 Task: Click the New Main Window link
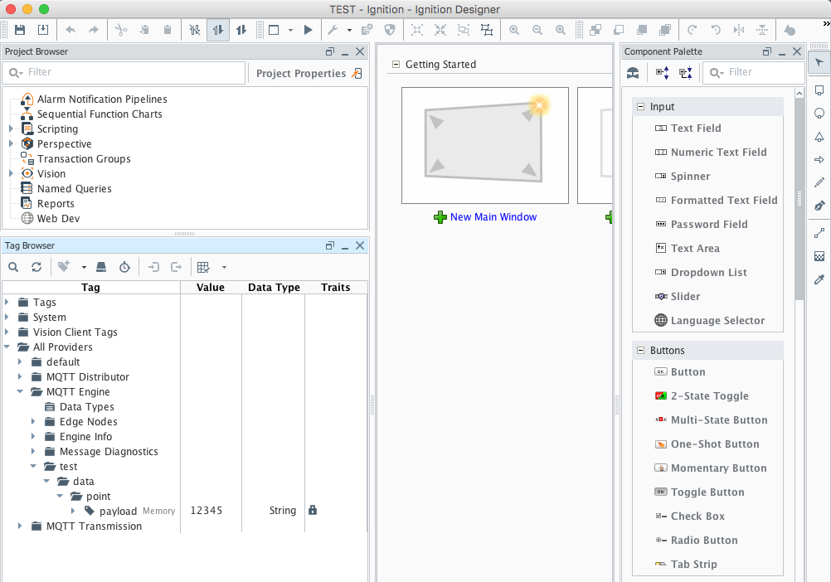point(493,216)
